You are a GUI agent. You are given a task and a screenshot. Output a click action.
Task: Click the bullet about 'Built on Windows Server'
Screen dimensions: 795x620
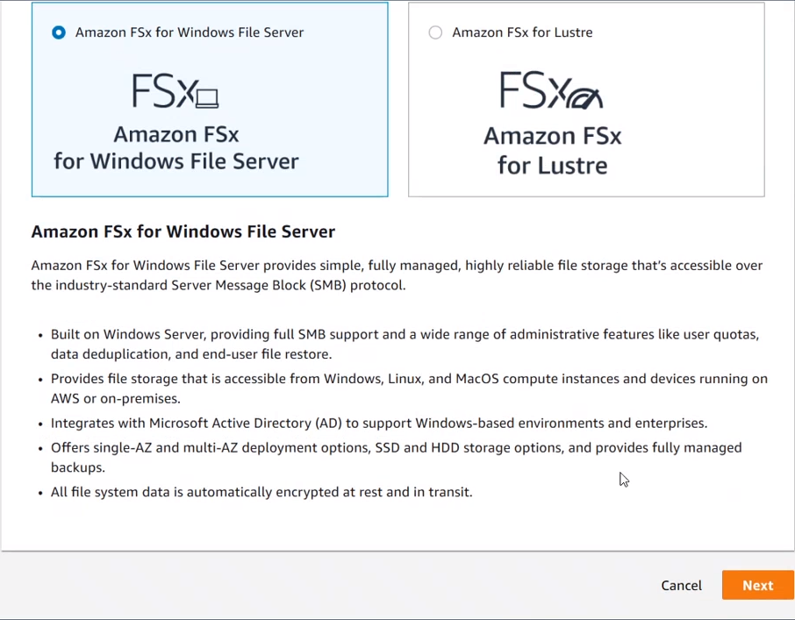click(404, 344)
